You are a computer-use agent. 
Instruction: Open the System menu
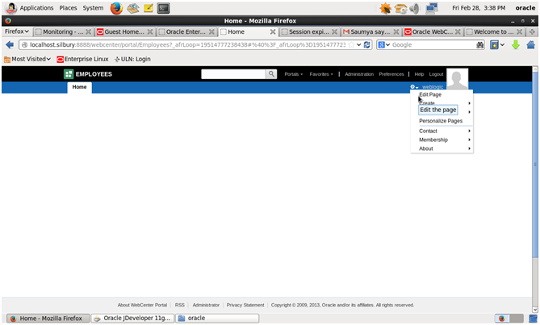(x=93, y=8)
